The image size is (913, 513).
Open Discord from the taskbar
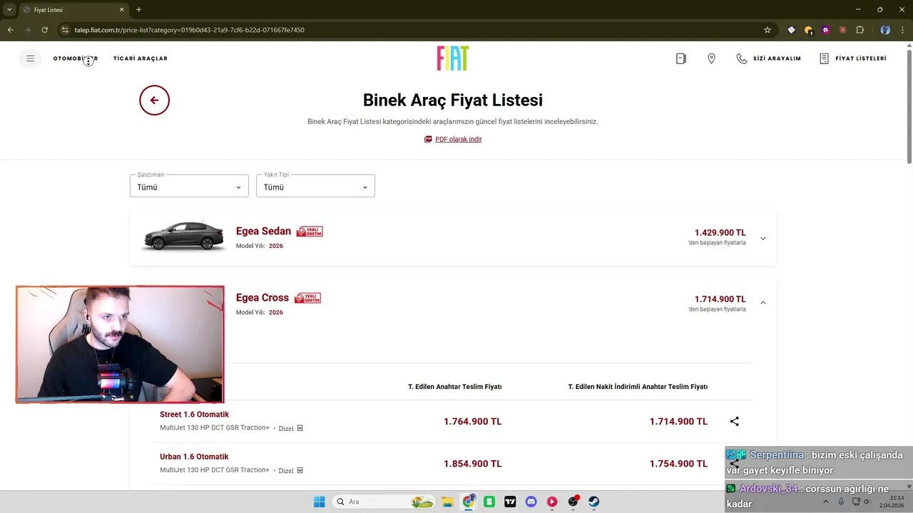[x=531, y=502]
